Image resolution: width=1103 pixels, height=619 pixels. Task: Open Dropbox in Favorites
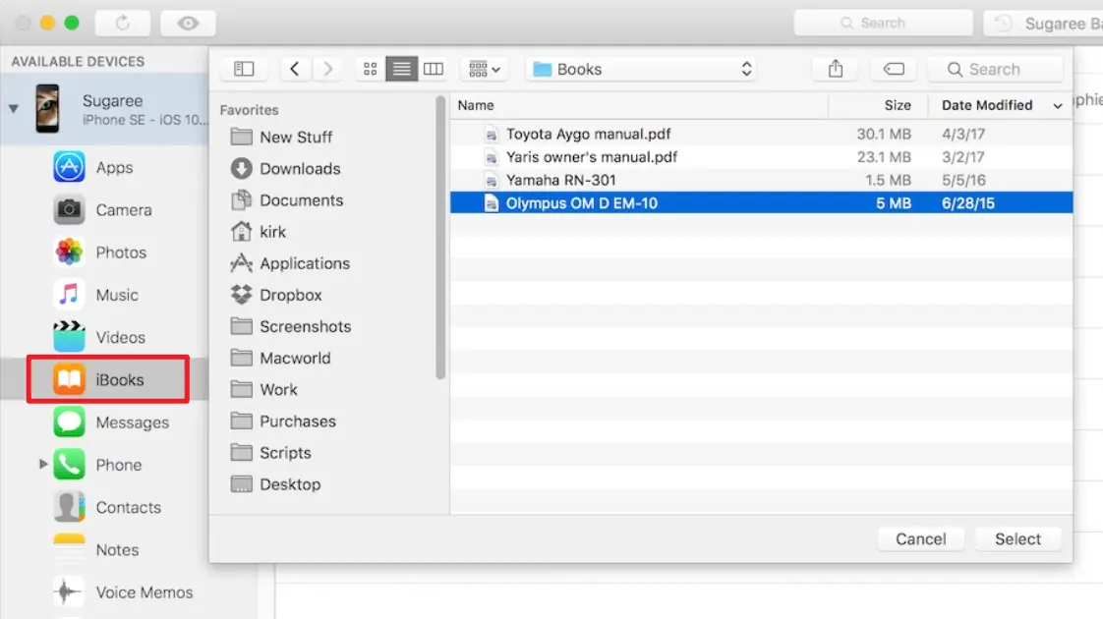pos(275,295)
